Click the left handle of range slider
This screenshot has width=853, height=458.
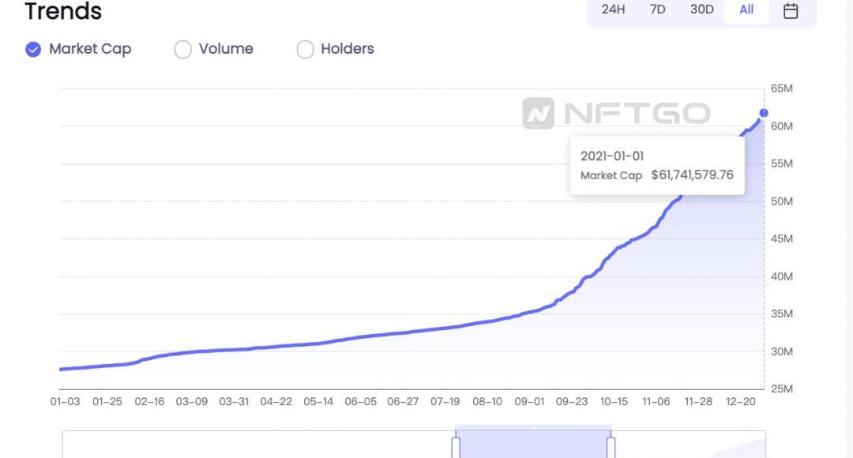click(x=456, y=447)
